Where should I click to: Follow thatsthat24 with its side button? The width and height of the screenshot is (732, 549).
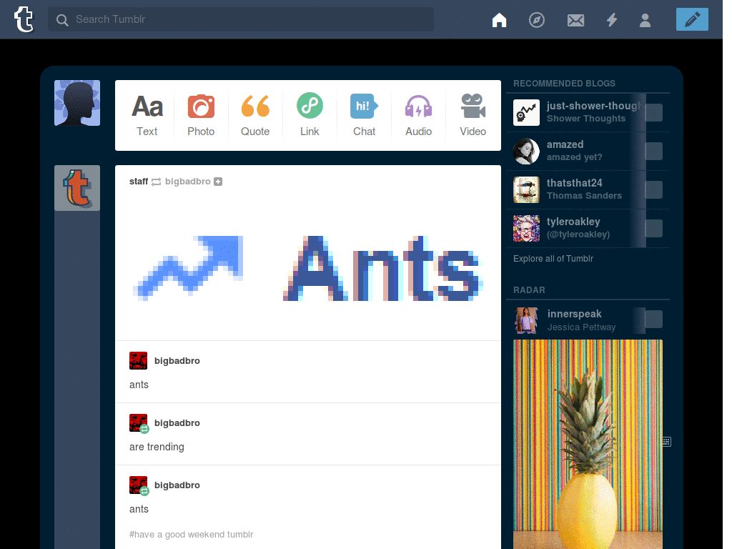[x=653, y=190]
